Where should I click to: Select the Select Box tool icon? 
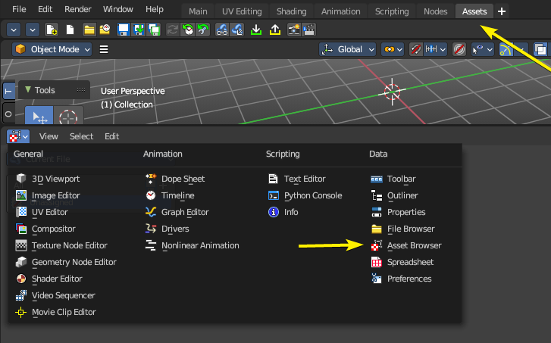(x=39, y=115)
